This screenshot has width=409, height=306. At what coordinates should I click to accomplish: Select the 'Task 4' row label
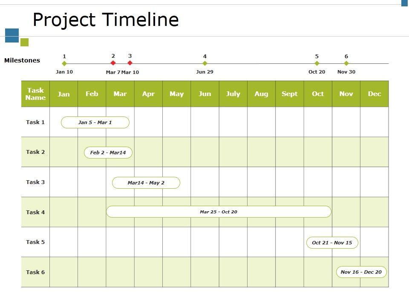tap(35, 212)
